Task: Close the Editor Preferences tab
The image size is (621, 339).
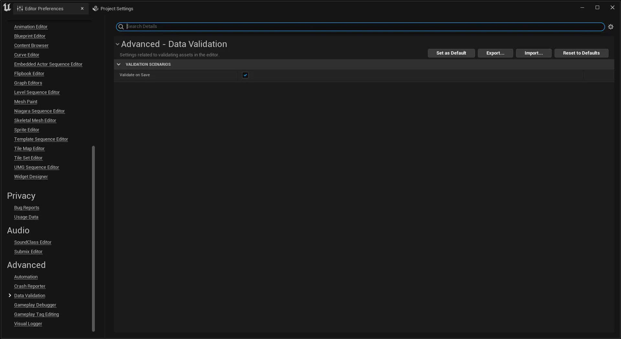Action: 82,8
